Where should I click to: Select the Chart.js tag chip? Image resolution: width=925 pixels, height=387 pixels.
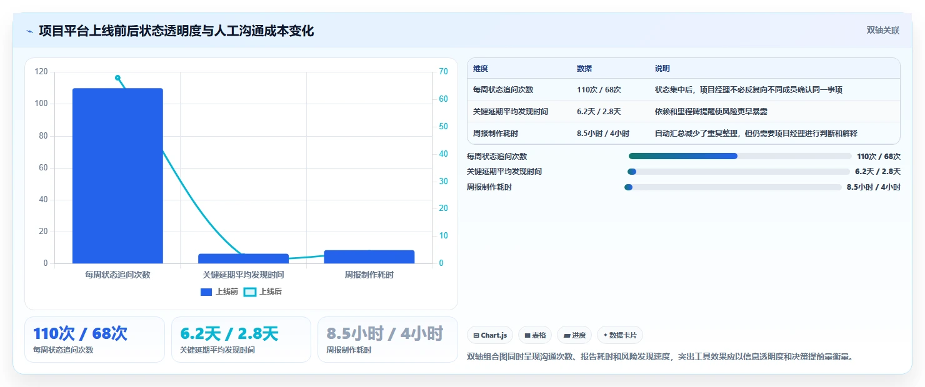[x=490, y=335]
